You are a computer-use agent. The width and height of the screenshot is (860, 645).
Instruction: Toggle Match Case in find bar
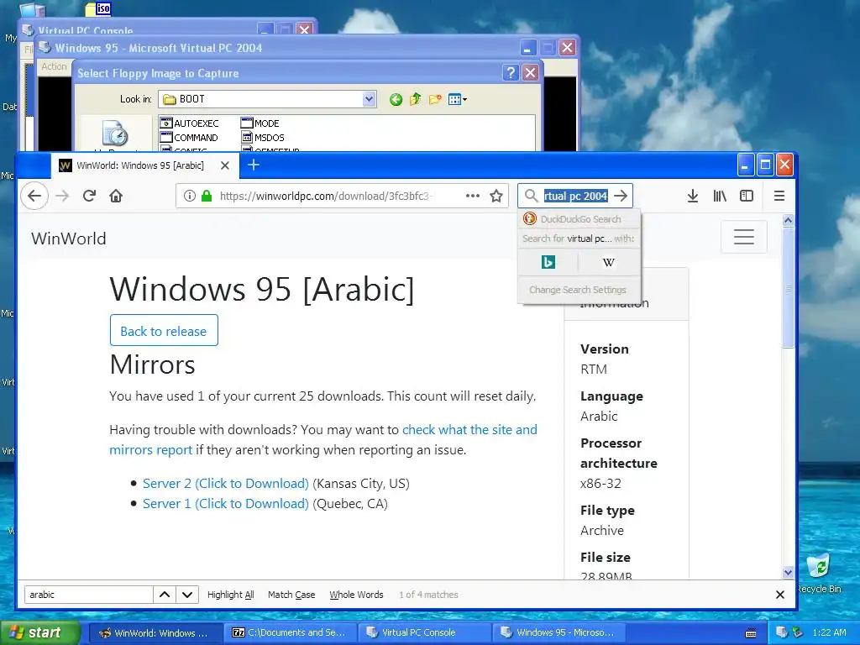pyautogui.click(x=291, y=595)
